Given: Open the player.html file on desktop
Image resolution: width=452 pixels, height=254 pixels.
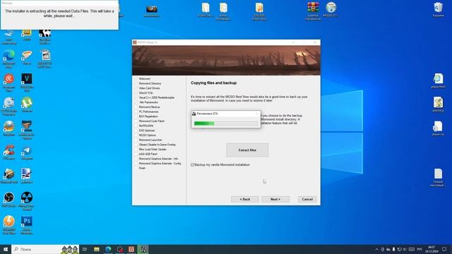Looking at the screenshot, I should (438, 80).
